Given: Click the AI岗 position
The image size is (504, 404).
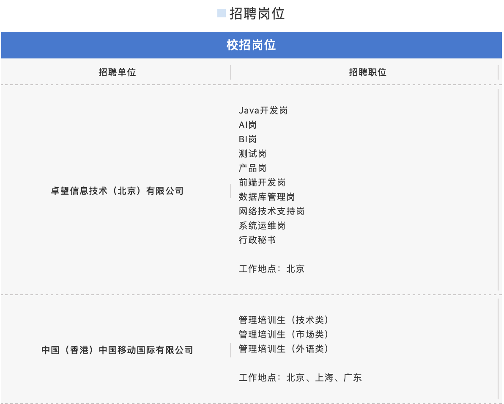Looking at the screenshot, I should pos(247,125).
